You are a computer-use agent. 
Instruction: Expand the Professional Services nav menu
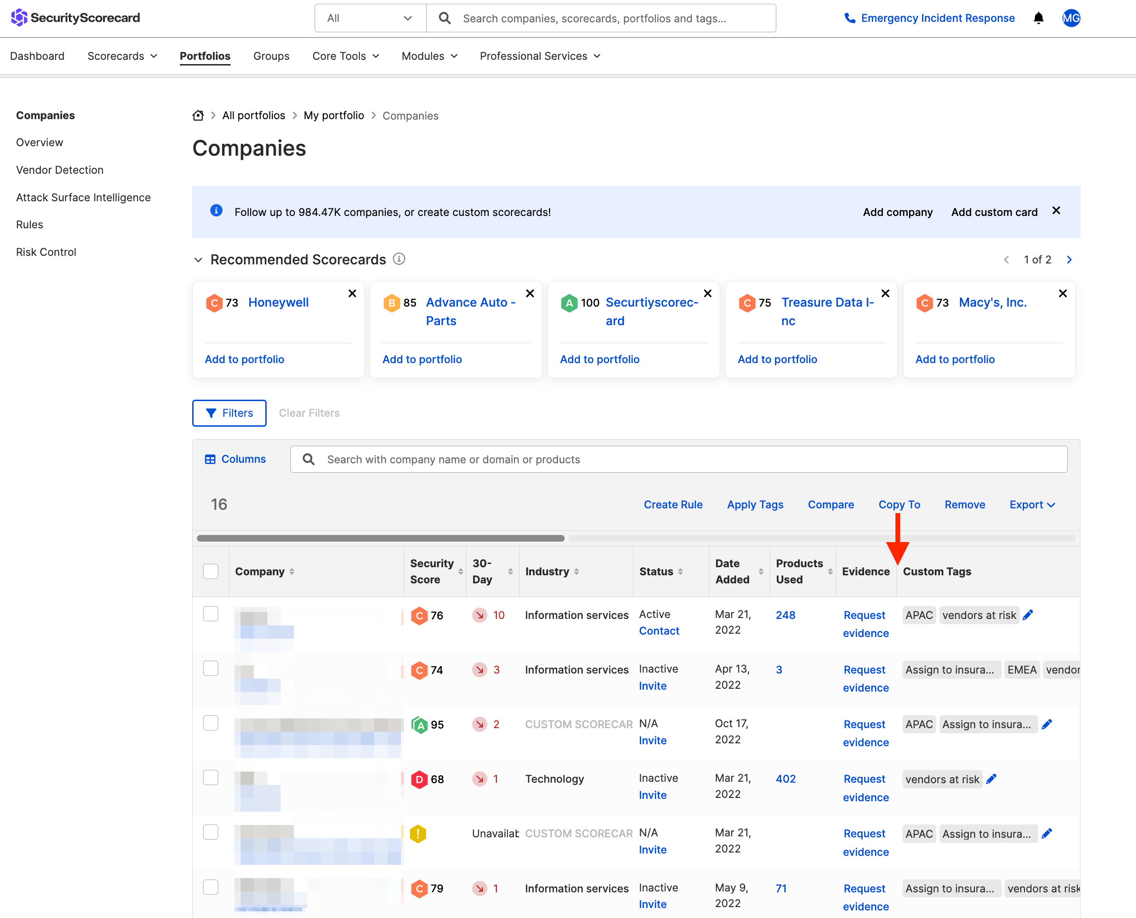click(x=540, y=56)
